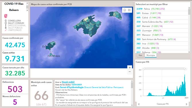This screenshot has width=192, height=108.
Task: Filter by Alcúdia municipality row
Action: 162,48
